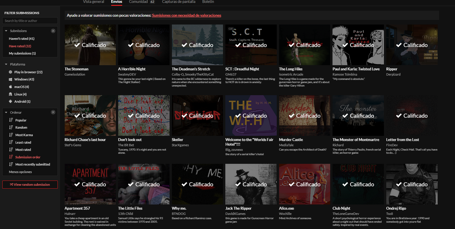The width and height of the screenshot is (455, 229).
Task: Open the Skelier thumbnail
Action: [x=197, y=115]
